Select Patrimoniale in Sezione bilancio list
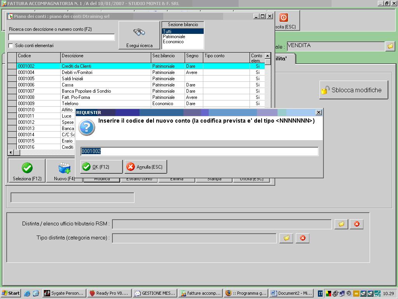This screenshot has height=299, width=398. [x=183, y=37]
